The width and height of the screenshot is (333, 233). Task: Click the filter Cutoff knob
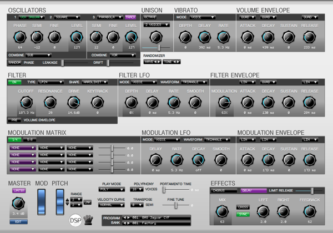(x=26, y=102)
